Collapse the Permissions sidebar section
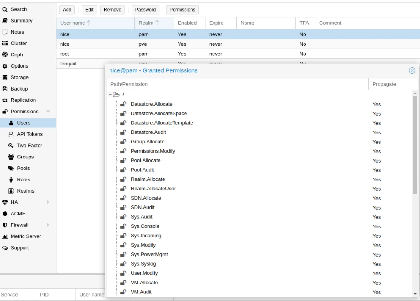 (48, 112)
